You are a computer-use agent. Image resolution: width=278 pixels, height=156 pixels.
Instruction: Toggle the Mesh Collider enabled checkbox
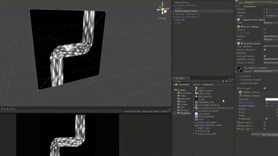242,27
